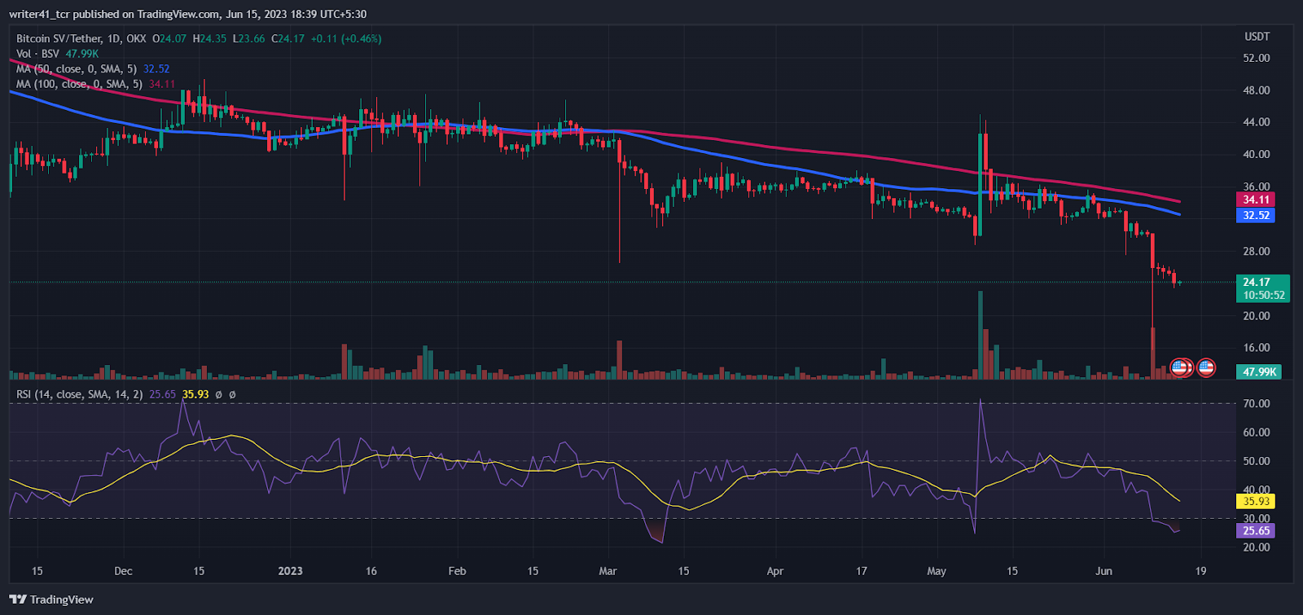Click the 50.00 tick on the RSI scale
This screenshot has width=1303, height=615.
[x=1257, y=461]
